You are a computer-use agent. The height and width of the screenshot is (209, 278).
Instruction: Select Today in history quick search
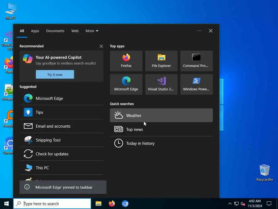(x=161, y=143)
